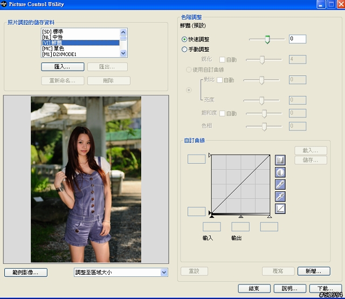
Task: Click the half-tone contrast circle icon
Action: pyautogui.click(x=280, y=172)
